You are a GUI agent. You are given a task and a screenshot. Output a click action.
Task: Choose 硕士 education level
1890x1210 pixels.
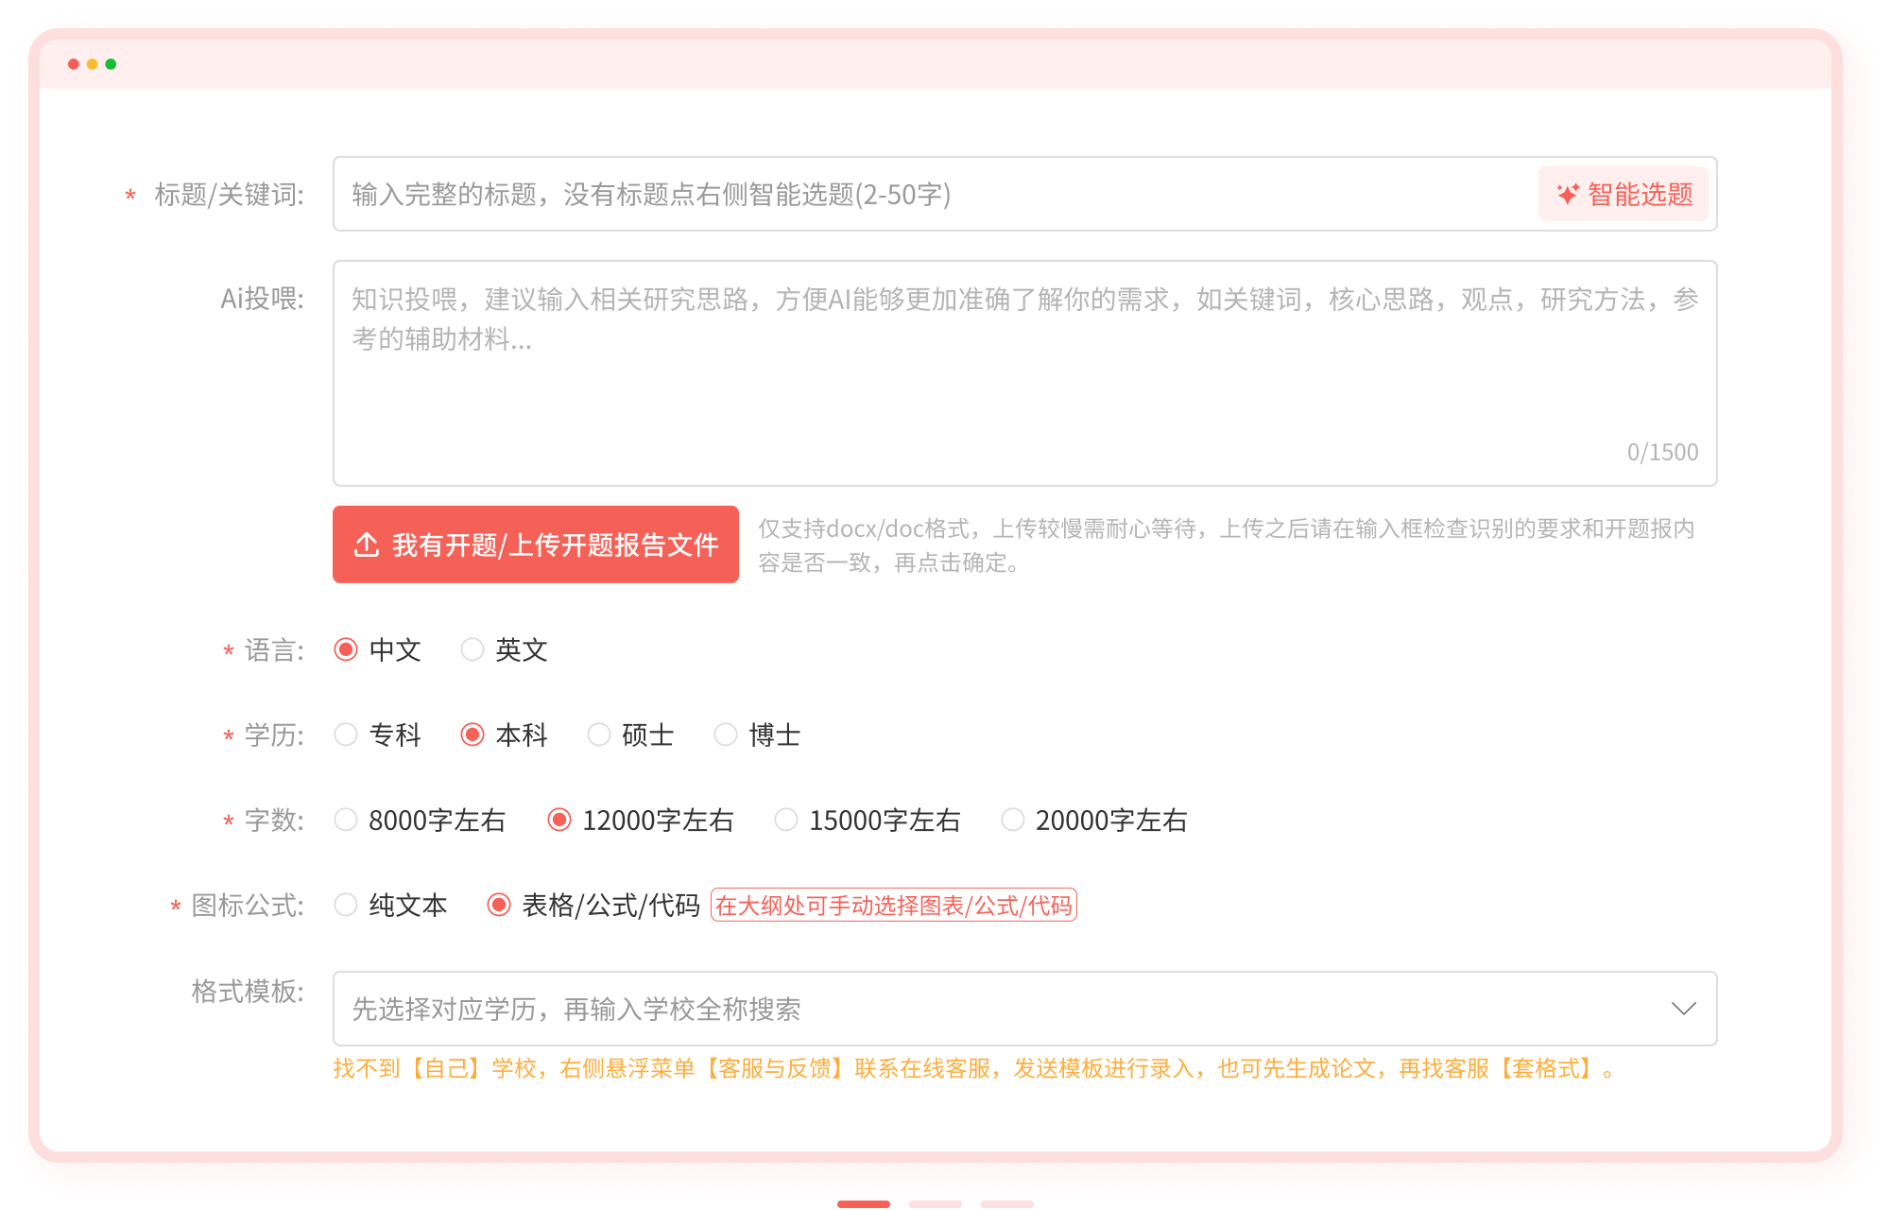pyautogui.click(x=599, y=735)
